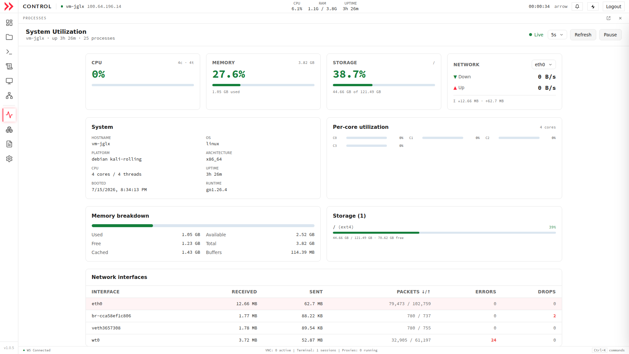Viewport: 629px width, 354px height.
Task: Click the header UPTIME 3h 26m stat
Action: (x=351, y=6)
